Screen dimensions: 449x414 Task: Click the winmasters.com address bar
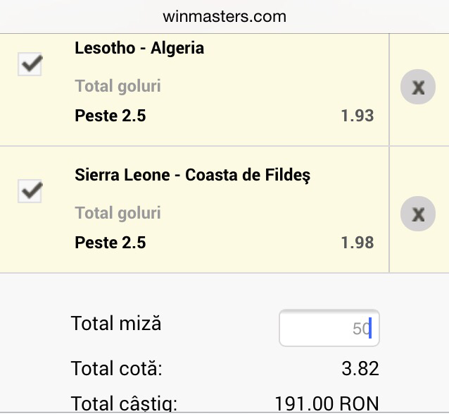(x=224, y=16)
